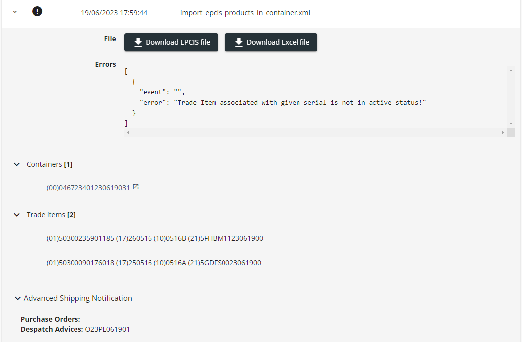
Task: Click the black error alert icon
Action: (37, 11)
